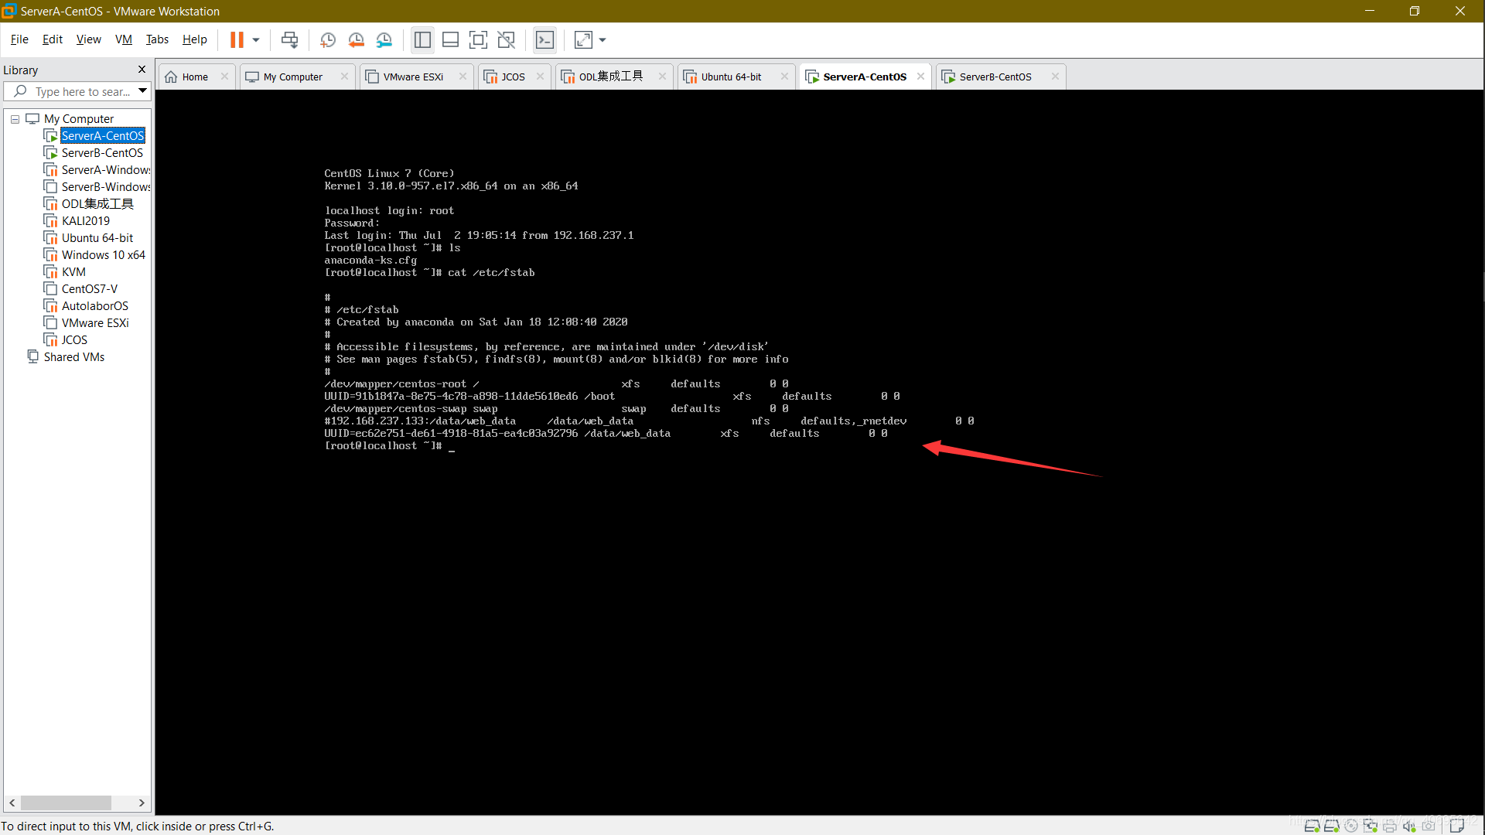
Task: Click the power controls dropdown arrow
Action: [256, 39]
